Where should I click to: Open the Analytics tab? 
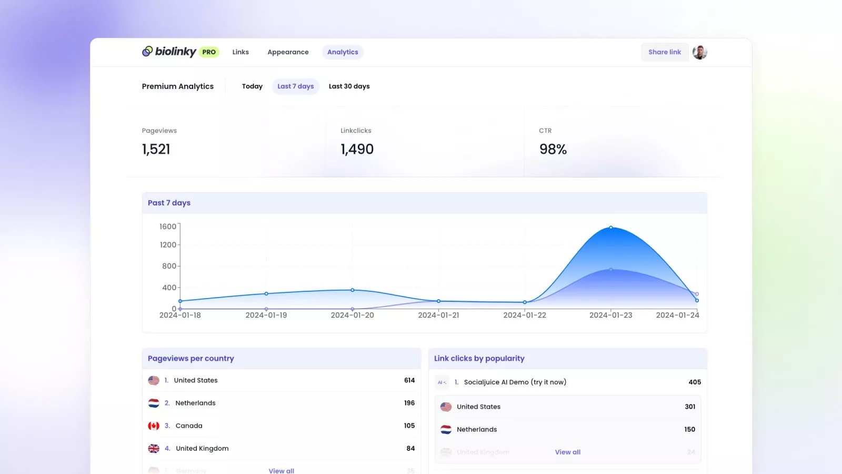click(x=343, y=52)
